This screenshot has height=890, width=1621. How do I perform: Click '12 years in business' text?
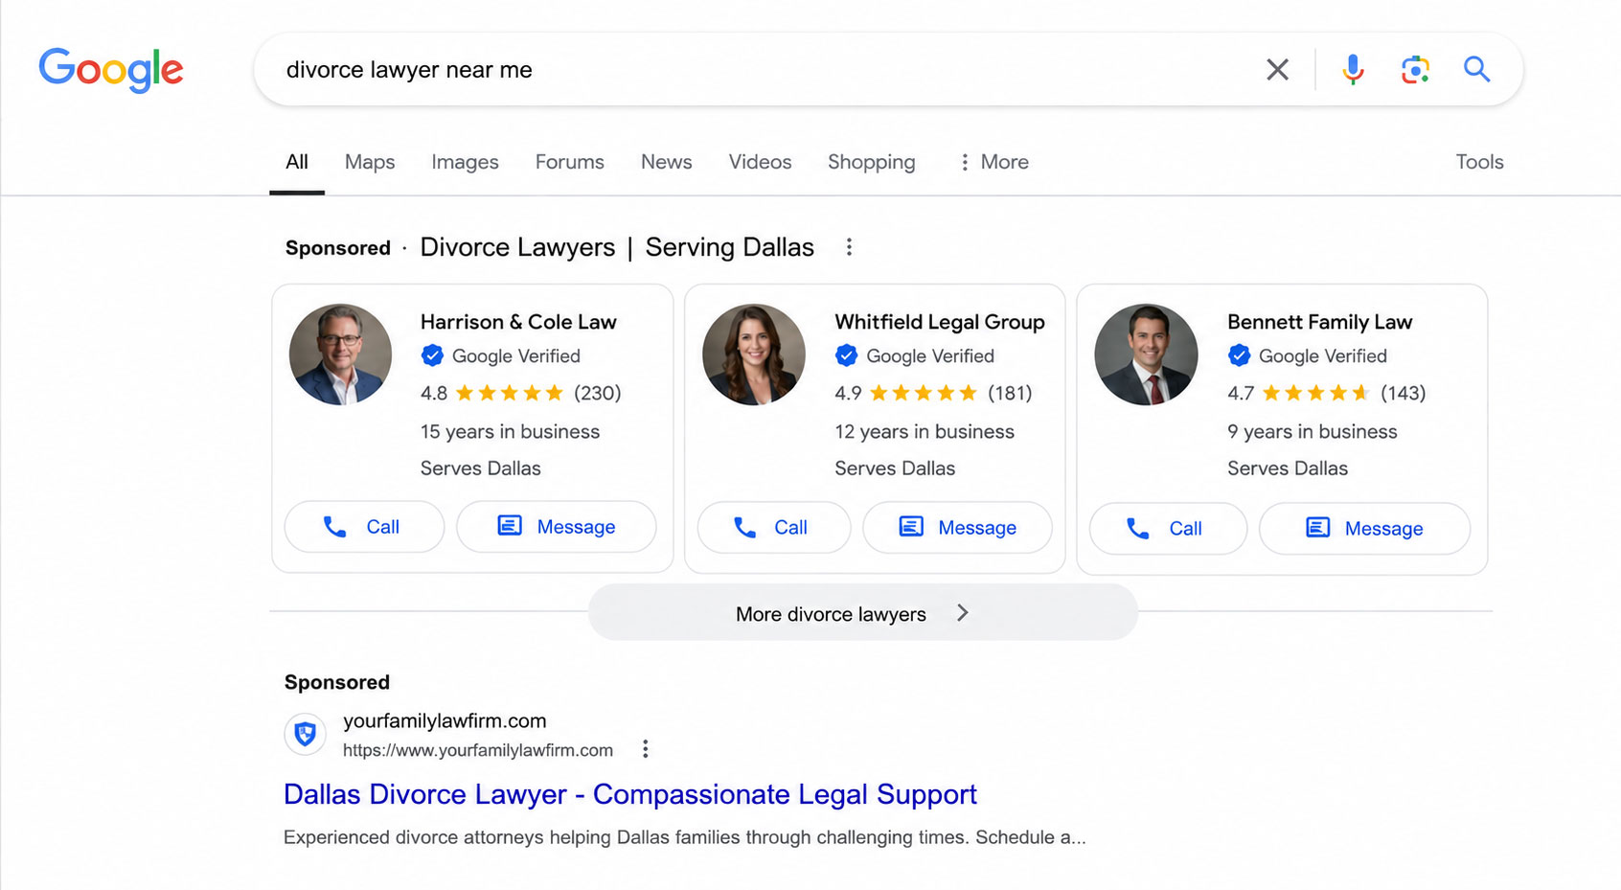coord(925,432)
